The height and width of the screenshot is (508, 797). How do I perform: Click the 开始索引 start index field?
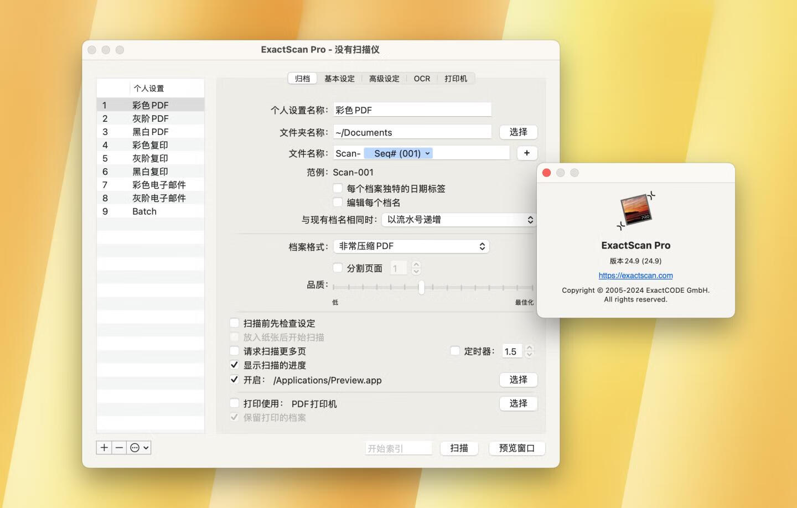pyautogui.click(x=398, y=448)
